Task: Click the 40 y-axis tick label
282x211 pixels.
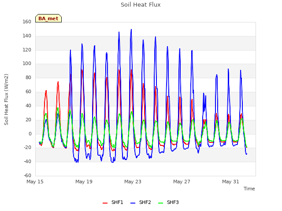Action: click(x=28, y=105)
